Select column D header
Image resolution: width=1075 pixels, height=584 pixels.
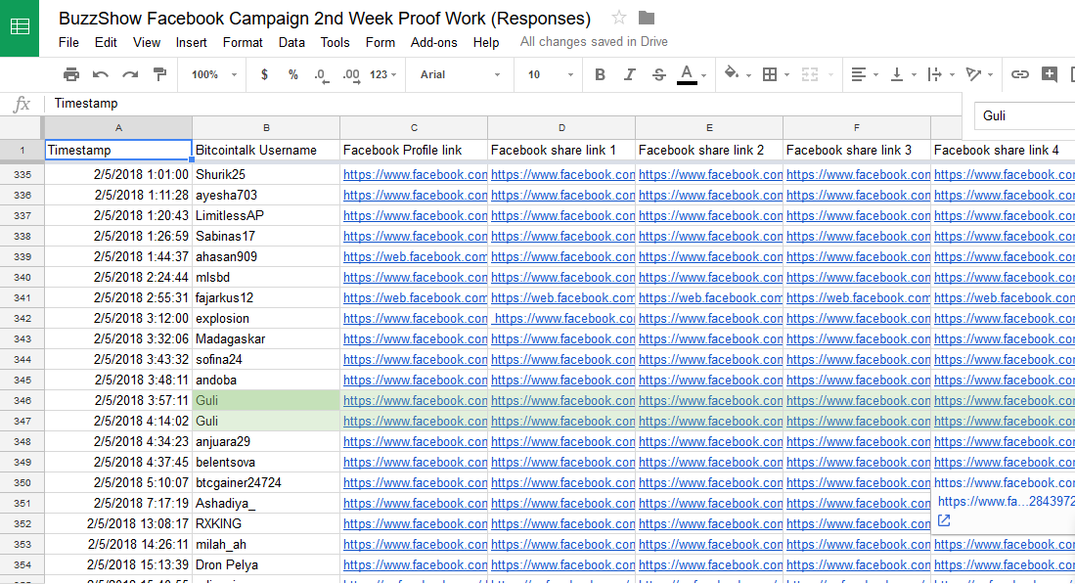click(561, 128)
